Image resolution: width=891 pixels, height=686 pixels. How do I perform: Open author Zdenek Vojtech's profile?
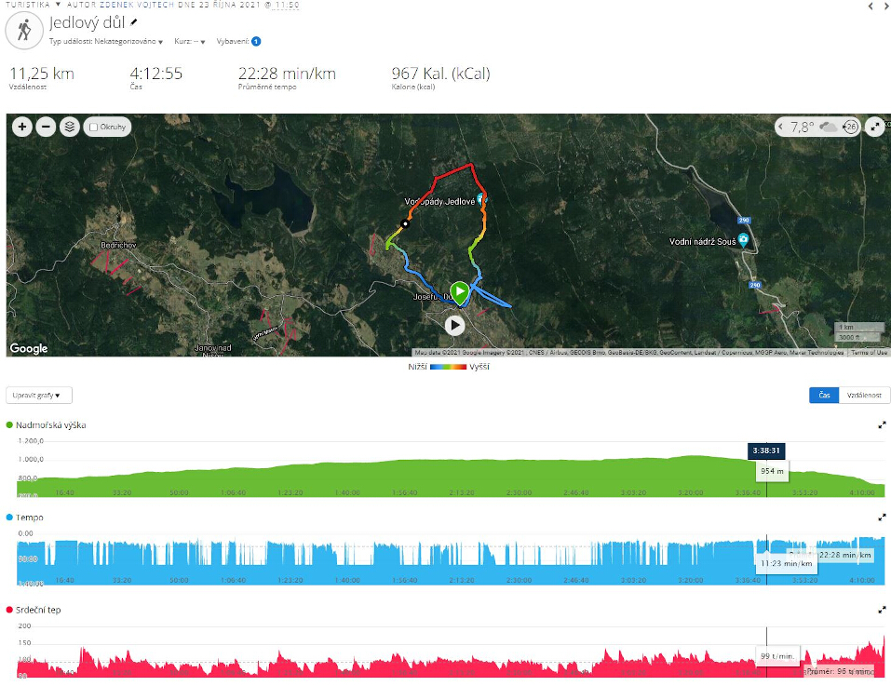[136, 5]
